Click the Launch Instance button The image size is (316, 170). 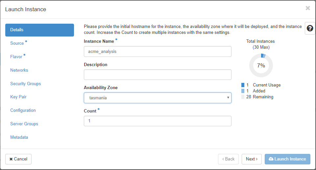click(x=287, y=159)
